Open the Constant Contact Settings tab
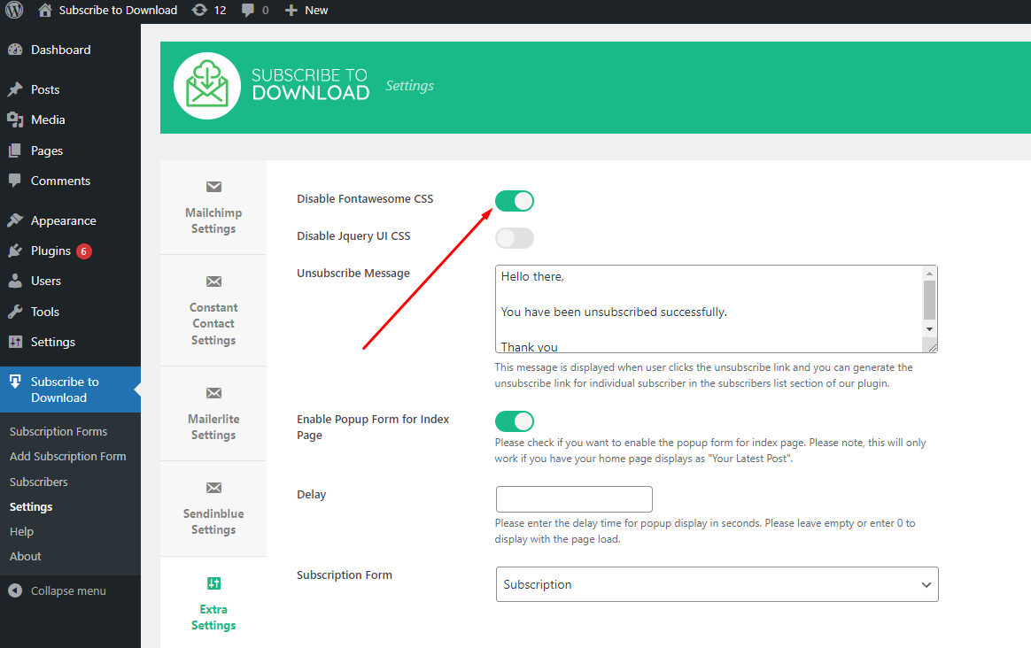The image size is (1031, 648). (213, 310)
